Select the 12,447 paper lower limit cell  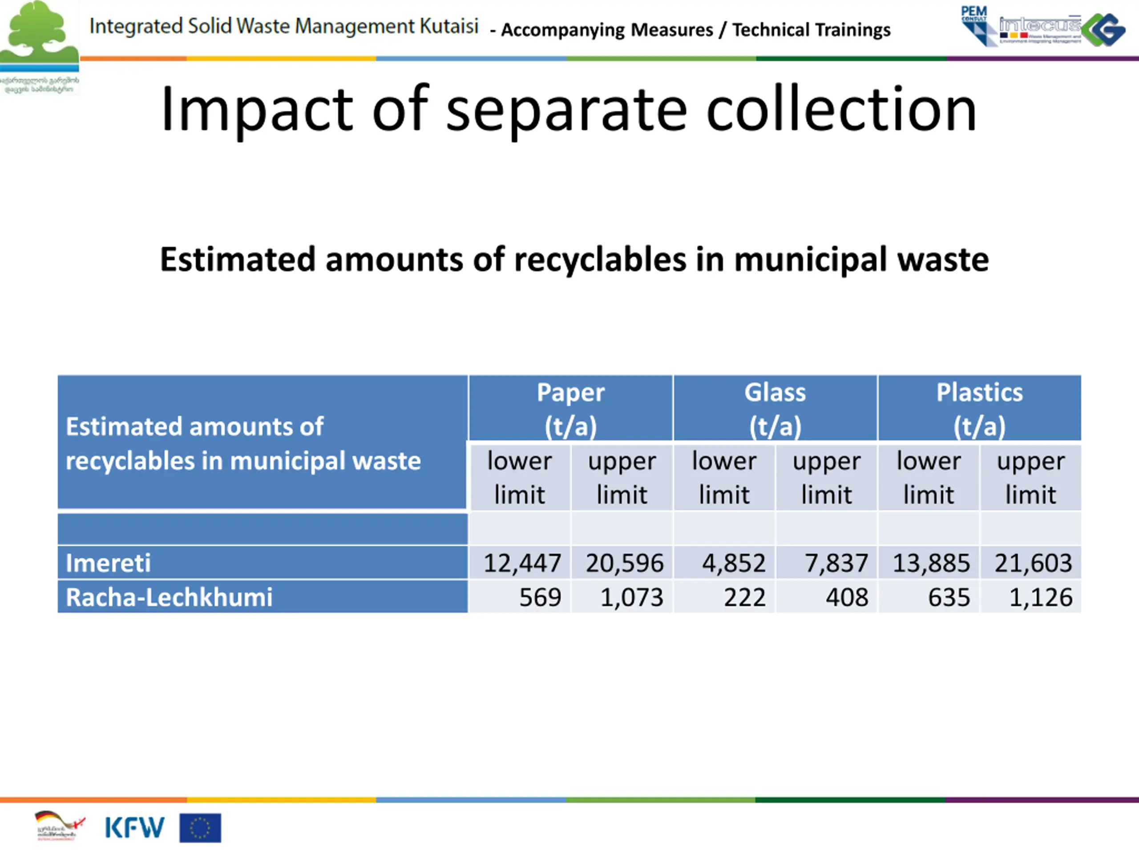520,563
